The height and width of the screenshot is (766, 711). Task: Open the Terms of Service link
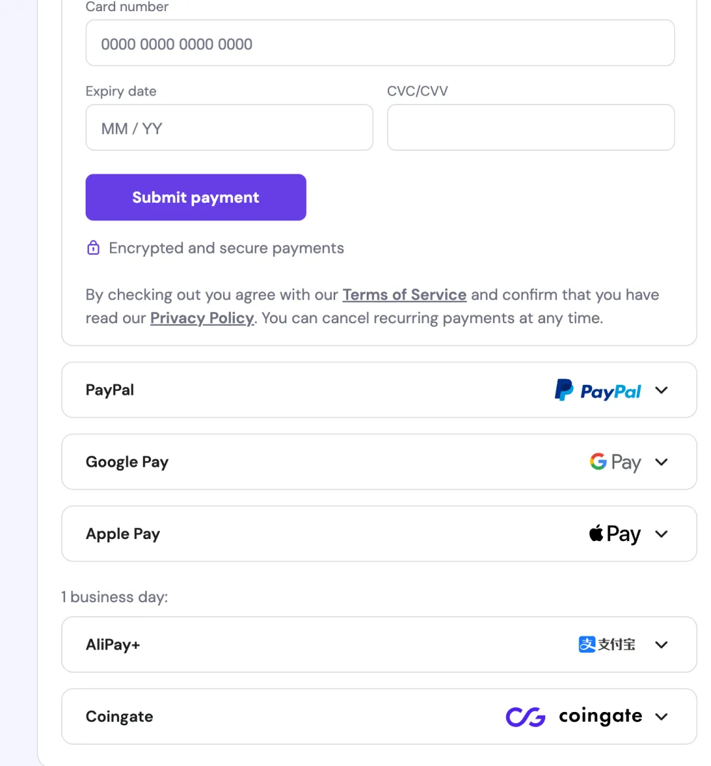pyautogui.click(x=404, y=295)
